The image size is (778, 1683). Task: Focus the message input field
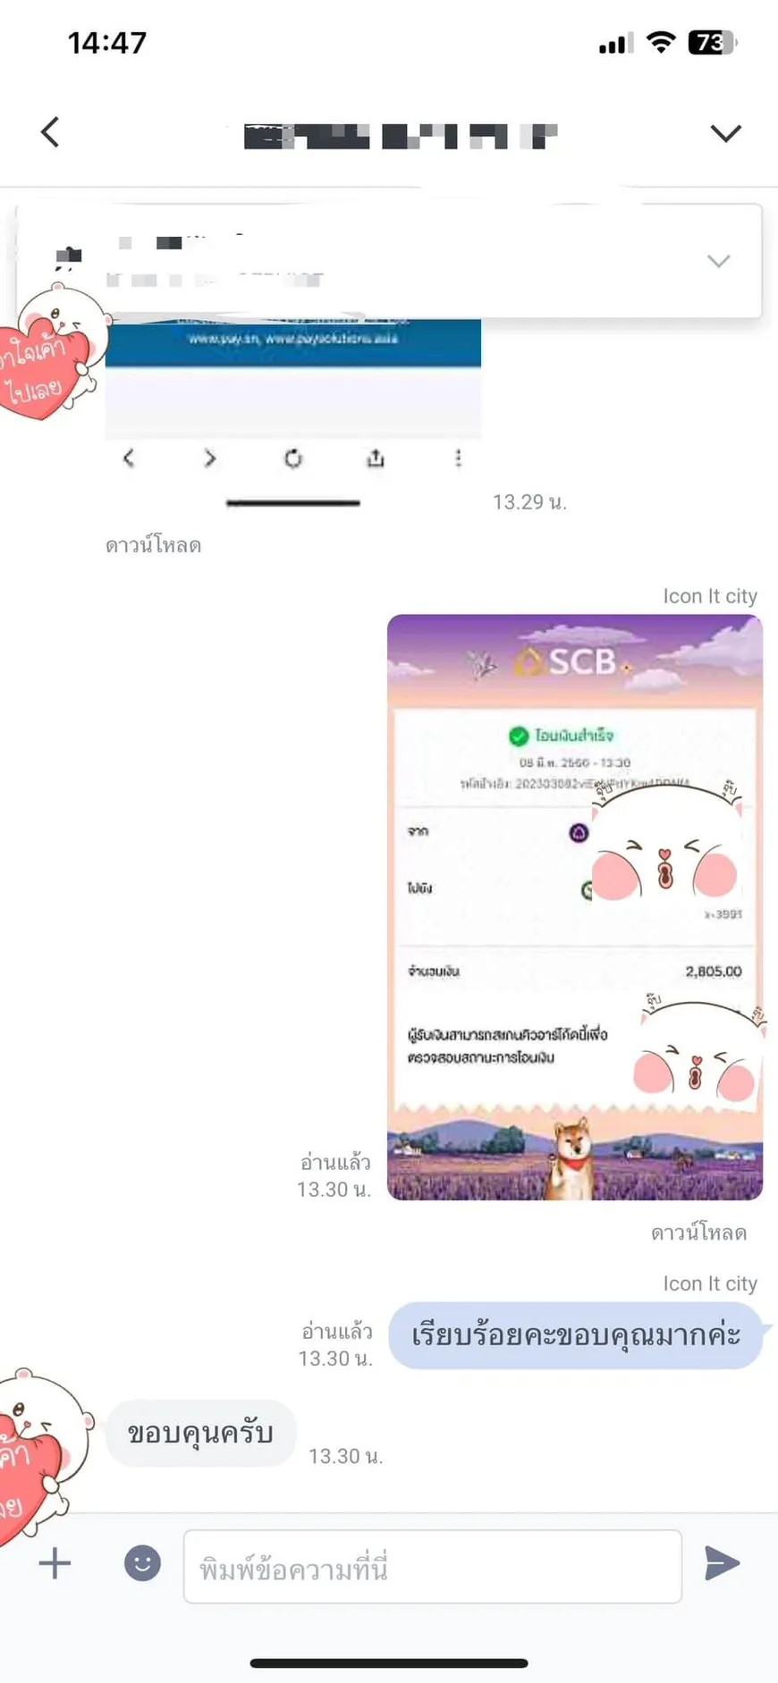point(433,1566)
